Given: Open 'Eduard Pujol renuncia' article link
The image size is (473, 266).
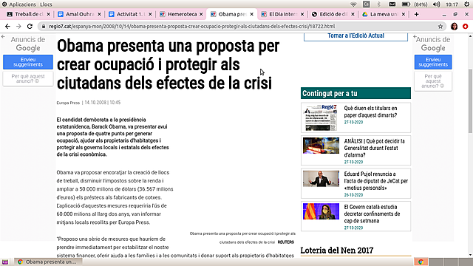Looking at the screenshot, I should coord(376,181).
